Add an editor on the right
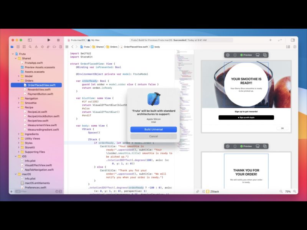Screen dimensions: 307x230 pyautogui.click(x=295, y=47)
